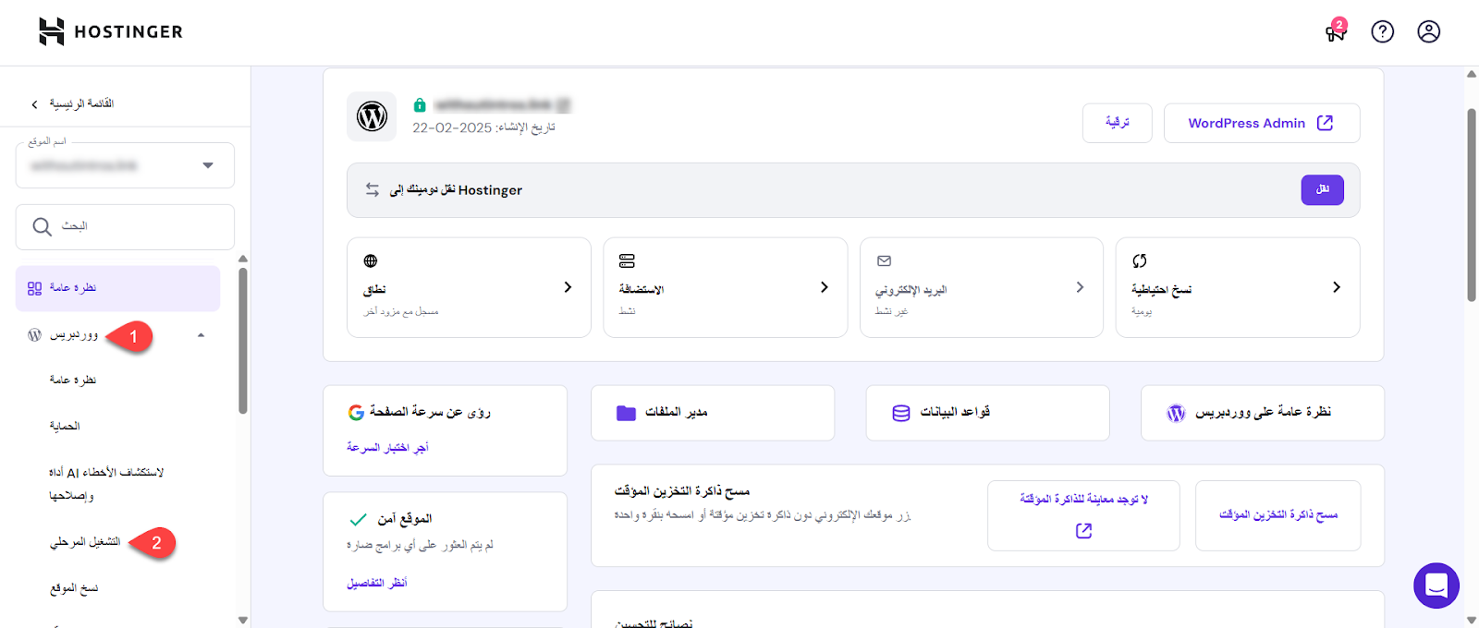The width and height of the screenshot is (1479, 628).
Task: Open the hosting card chevron
Action: (x=824, y=287)
